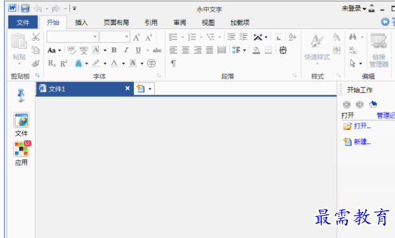Click the borders grid icon
This screenshot has width=395, height=238.
coord(268,50)
